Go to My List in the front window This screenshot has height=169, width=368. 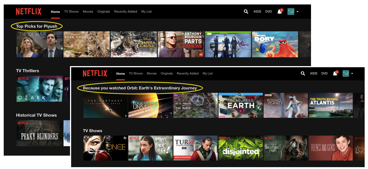click(x=207, y=74)
